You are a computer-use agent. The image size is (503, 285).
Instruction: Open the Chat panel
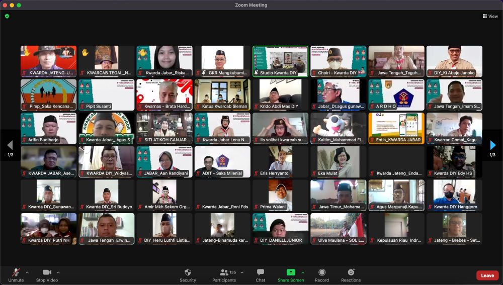(260, 275)
